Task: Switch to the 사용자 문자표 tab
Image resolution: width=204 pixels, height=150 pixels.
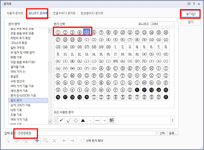Action: [x=15, y=13]
